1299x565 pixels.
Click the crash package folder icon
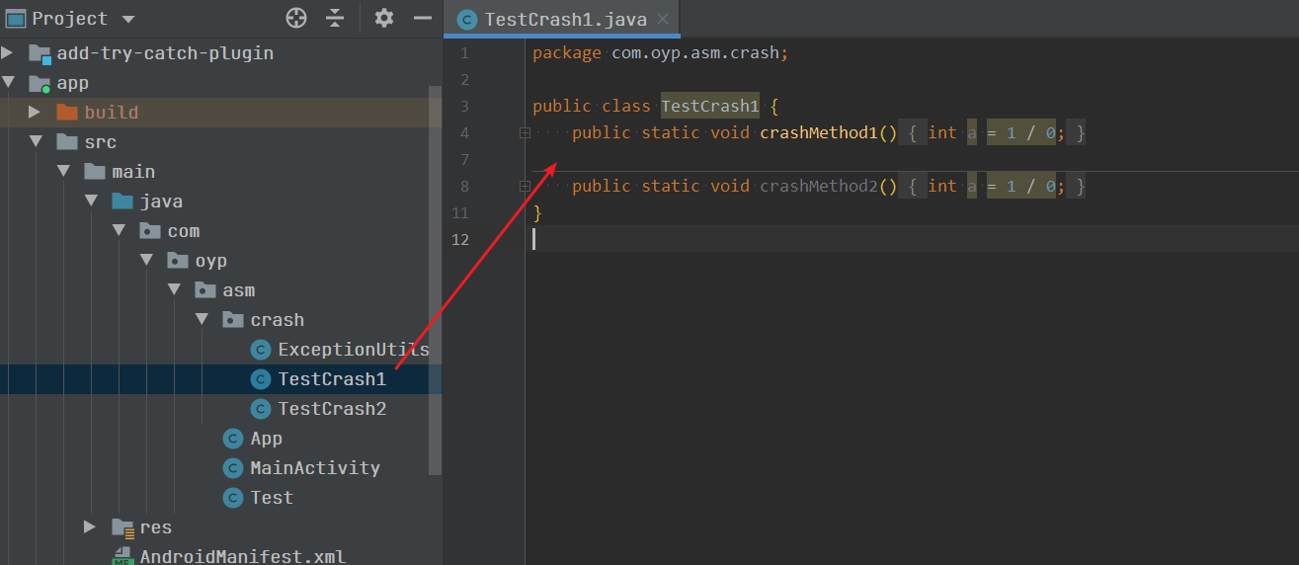point(233,320)
